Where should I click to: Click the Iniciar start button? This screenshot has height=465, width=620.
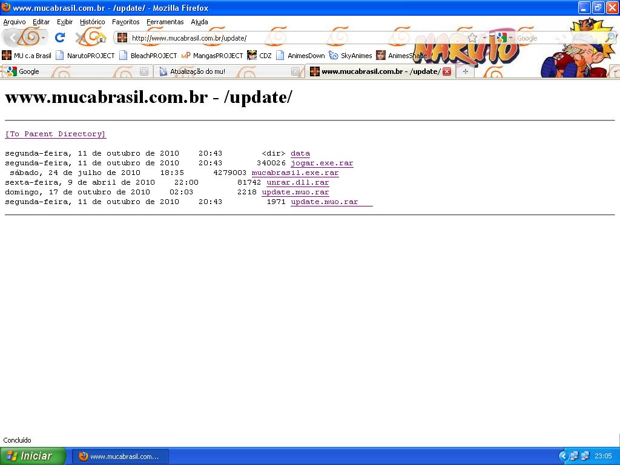[31, 456]
